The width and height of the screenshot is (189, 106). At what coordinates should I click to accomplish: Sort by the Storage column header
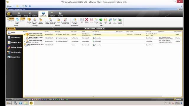(58, 32)
